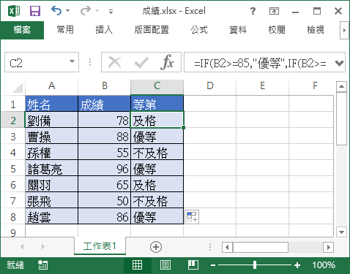Select 不及格 cell in 張飛 row
The width and height of the screenshot is (350, 274).
[157, 201]
